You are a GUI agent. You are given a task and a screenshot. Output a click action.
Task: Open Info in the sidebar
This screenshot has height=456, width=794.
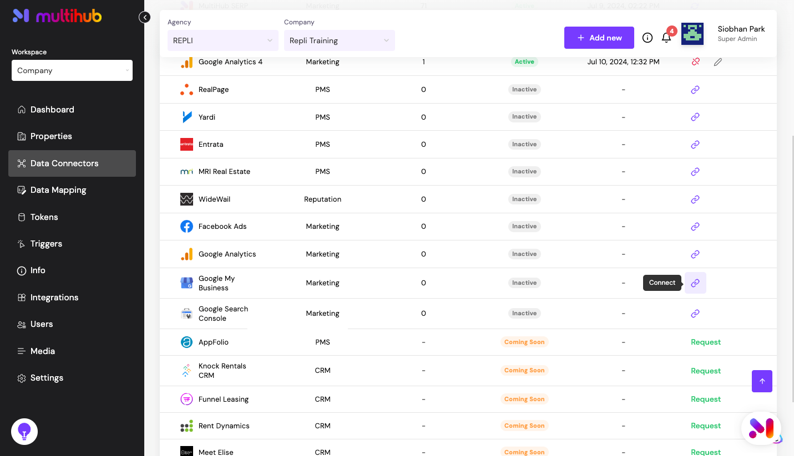72,270
